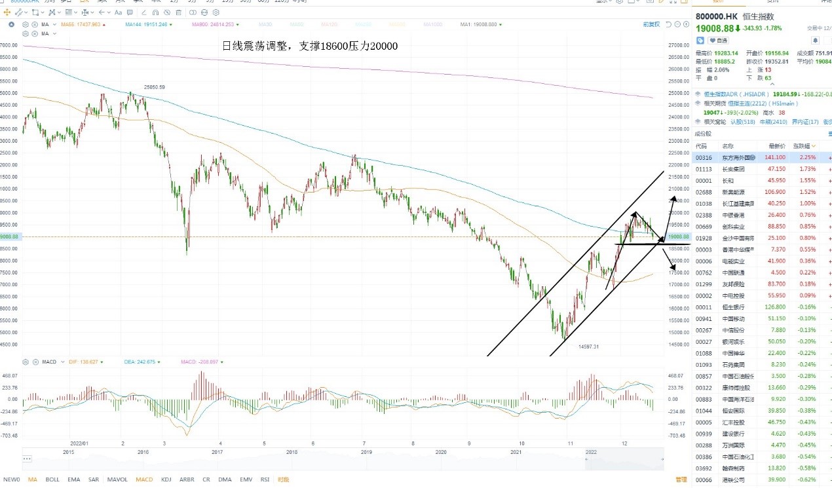
Task: Expand rectangle shape tool options dropdown
Action: click(x=43, y=12)
